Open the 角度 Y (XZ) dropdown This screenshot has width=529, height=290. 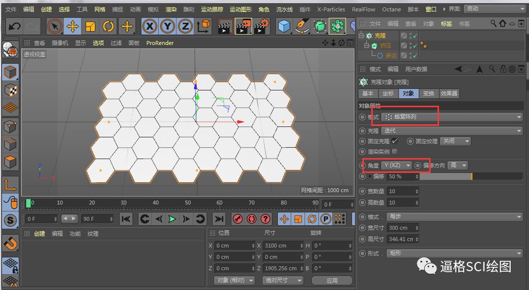pos(397,165)
